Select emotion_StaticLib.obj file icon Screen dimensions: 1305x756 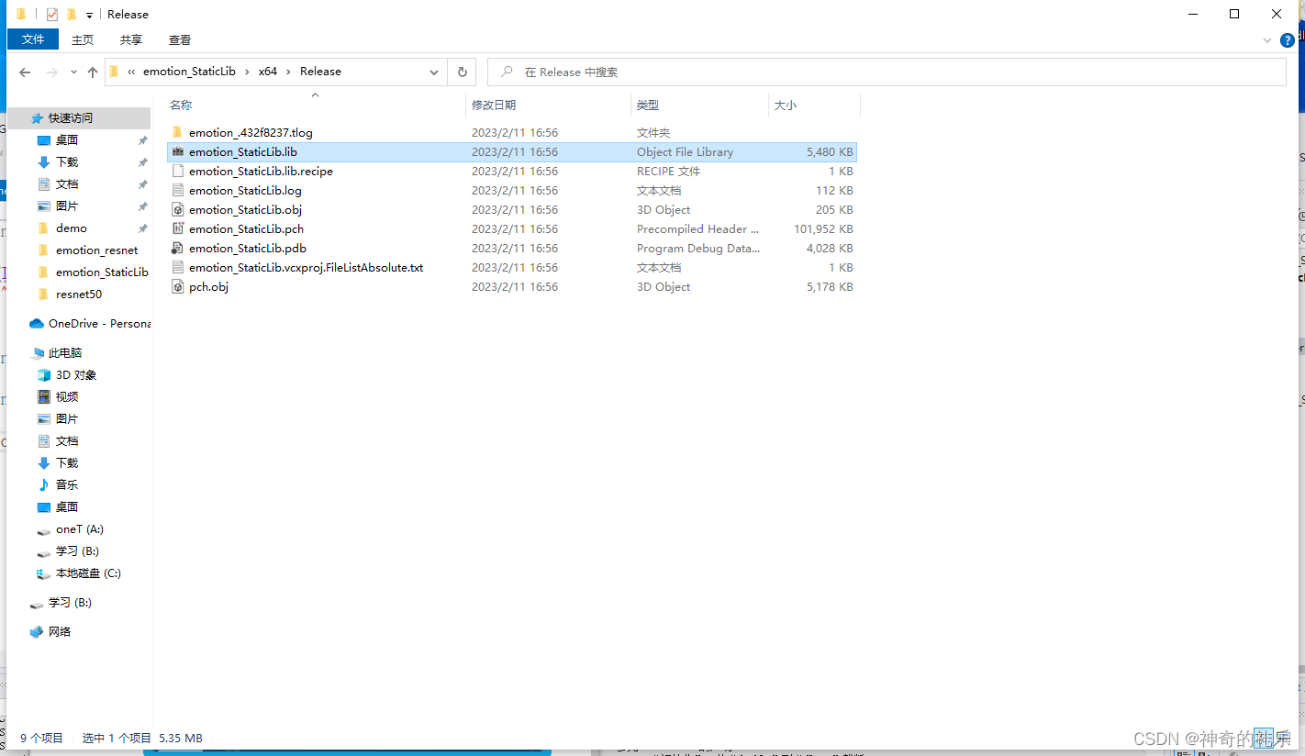[x=178, y=209]
